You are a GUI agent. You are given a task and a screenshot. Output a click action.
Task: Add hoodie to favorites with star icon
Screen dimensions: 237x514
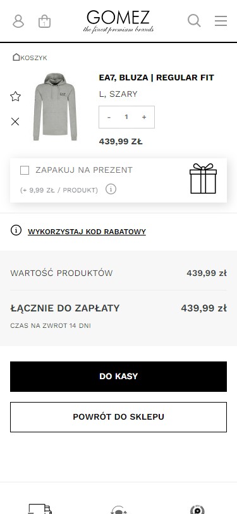point(15,96)
